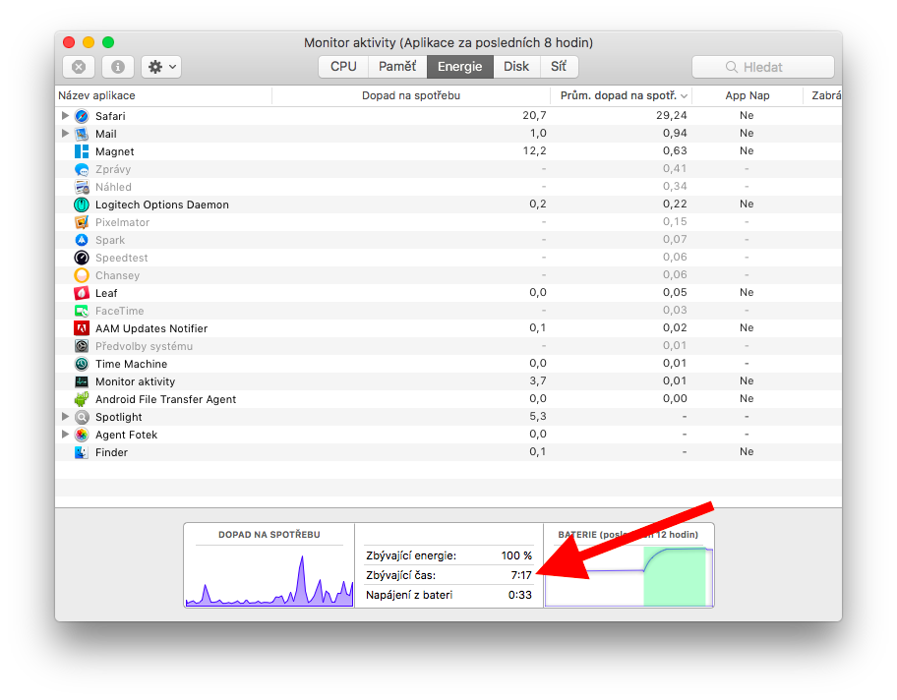
Task: Switch to the Paměť tab
Action: click(x=397, y=66)
